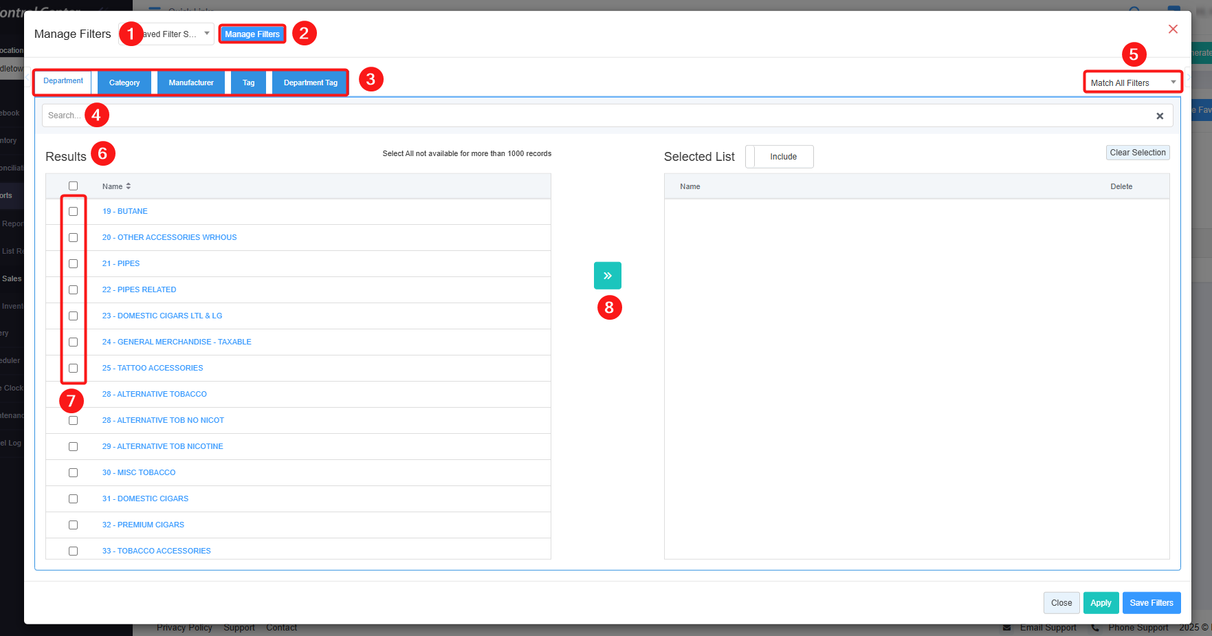This screenshot has height=636, width=1212.
Task: Open the Manufacturer tab
Action: [x=191, y=83]
